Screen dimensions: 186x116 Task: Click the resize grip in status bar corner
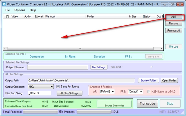pyautogui.click(x=182, y=112)
